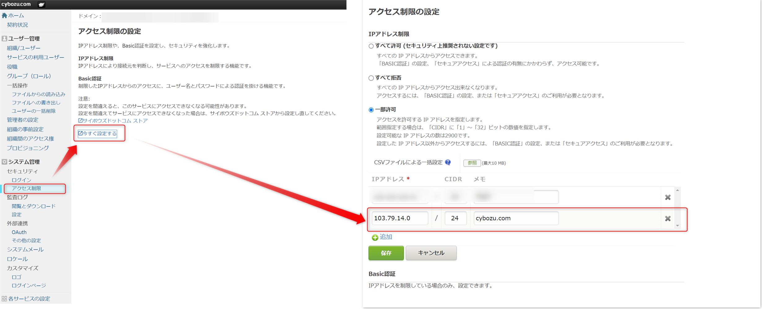The height and width of the screenshot is (309, 762).
Task: Open 閲覧とダウンロード under 監査ログ
Action: [33, 206]
